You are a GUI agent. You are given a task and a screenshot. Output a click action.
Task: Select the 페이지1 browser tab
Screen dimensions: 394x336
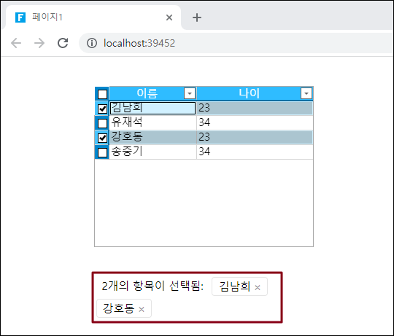point(93,17)
